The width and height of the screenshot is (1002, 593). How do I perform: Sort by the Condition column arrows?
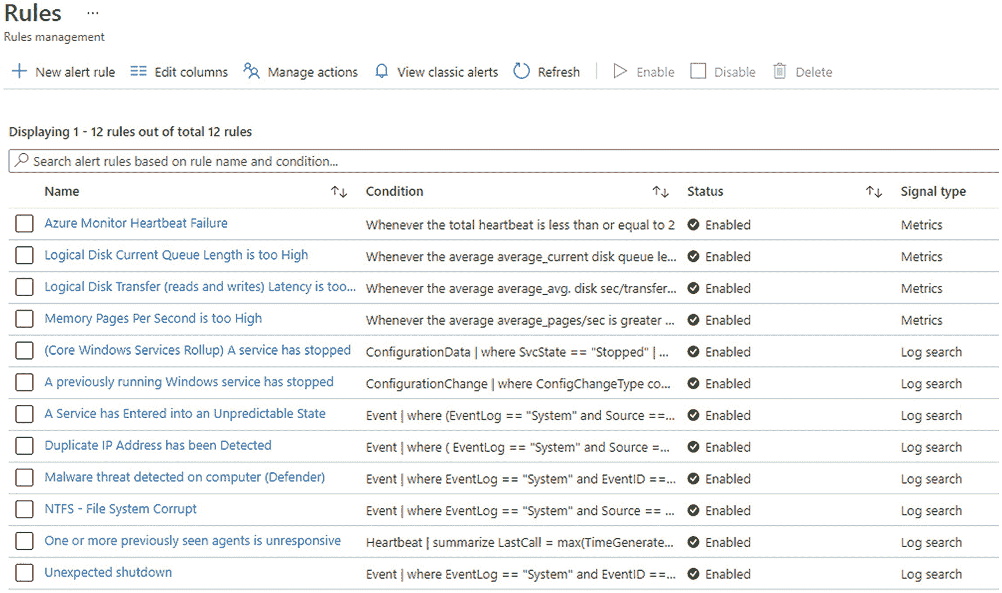point(660,192)
